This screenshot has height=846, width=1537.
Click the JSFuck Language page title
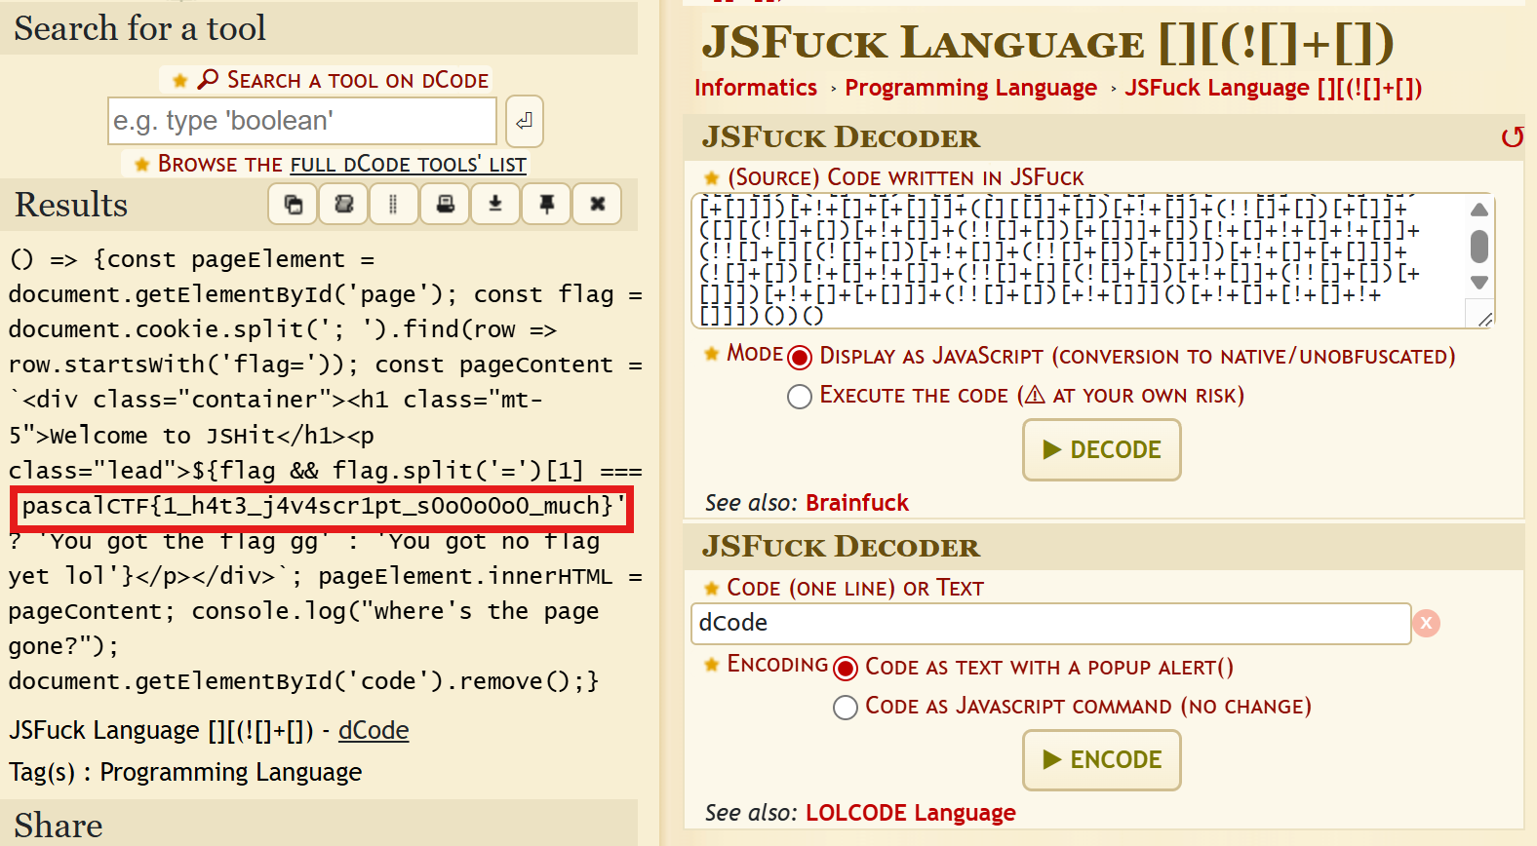[x=1048, y=42]
